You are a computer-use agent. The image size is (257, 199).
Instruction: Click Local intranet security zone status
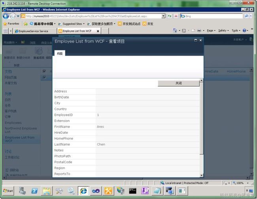tap(185, 183)
